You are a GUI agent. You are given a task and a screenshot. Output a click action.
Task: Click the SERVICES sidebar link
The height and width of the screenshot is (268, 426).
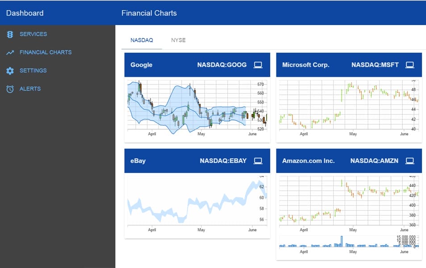click(x=33, y=34)
